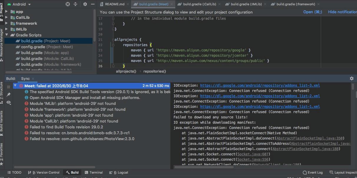Click the Open (⌘;) project structure link
This screenshot has width=357, height=178.
point(313,12)
